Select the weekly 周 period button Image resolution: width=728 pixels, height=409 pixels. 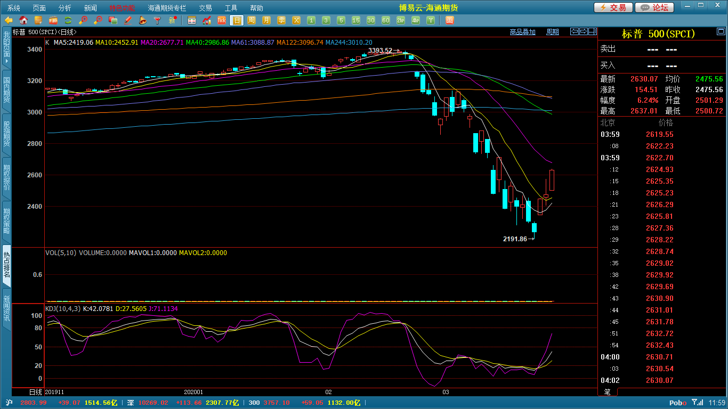click(x=252, y=20)
